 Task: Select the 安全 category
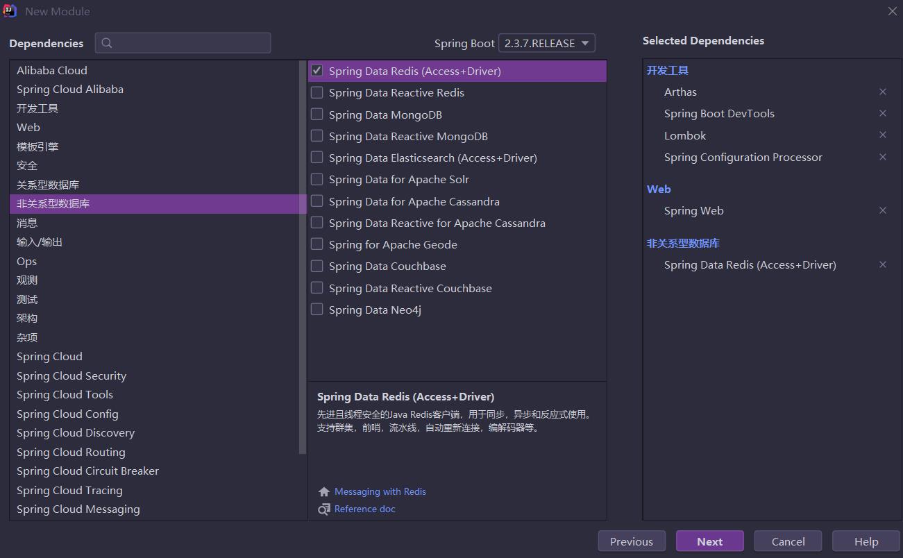tap(154, 165)
